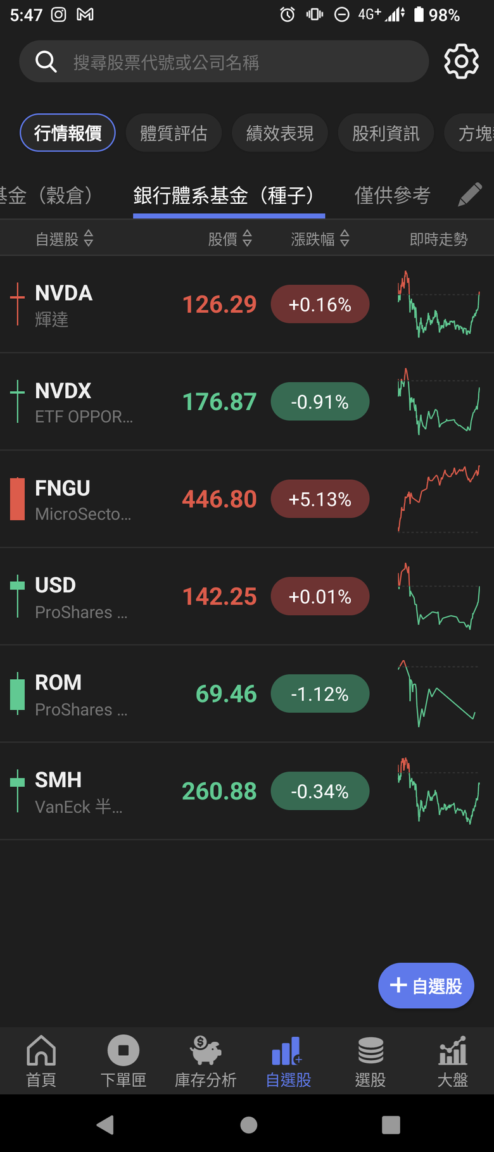Tap the +自選股 add button
This screenshot has width=494, height=1152.
(x=426, y=986)
